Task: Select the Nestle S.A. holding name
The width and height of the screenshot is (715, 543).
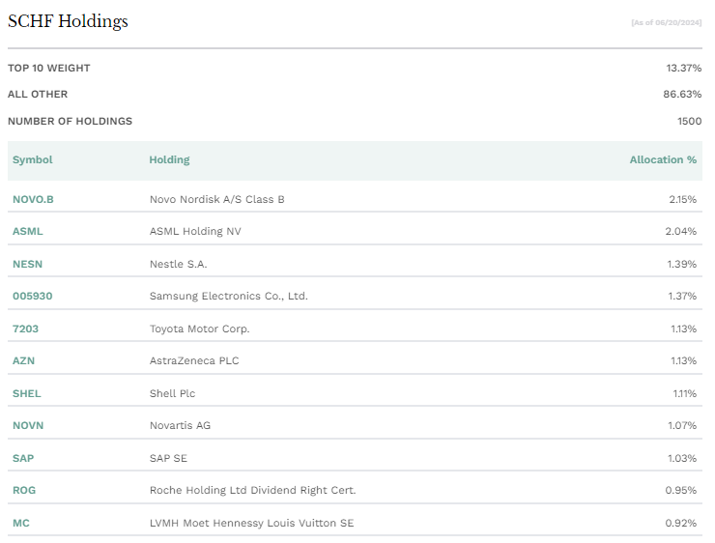Action: click(179, 264)
